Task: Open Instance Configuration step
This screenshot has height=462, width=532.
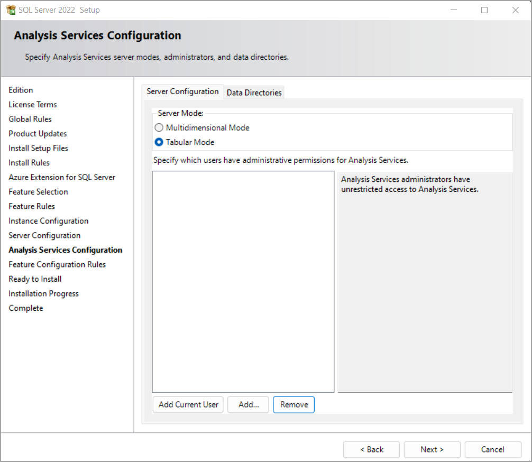Action: 48,220
